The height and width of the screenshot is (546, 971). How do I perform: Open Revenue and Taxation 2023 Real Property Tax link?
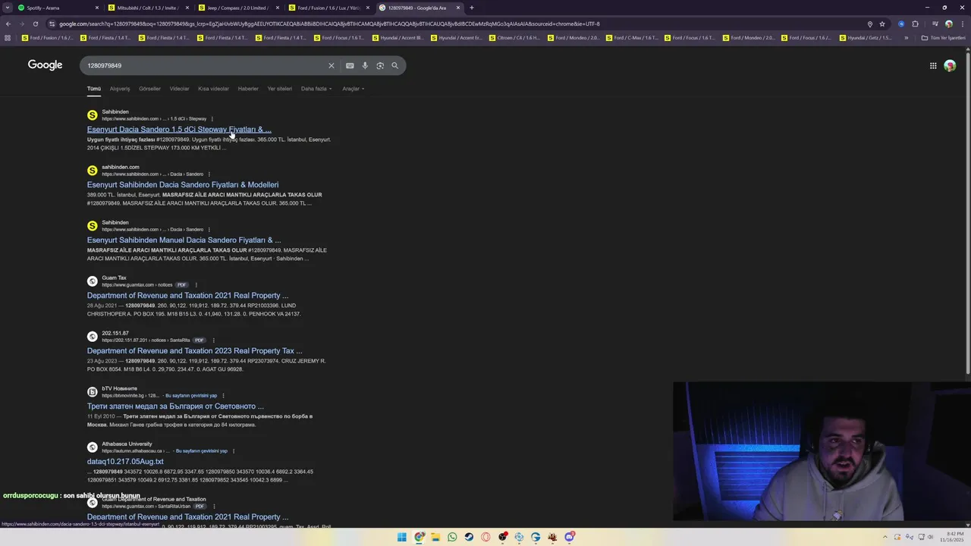point(194,351)
